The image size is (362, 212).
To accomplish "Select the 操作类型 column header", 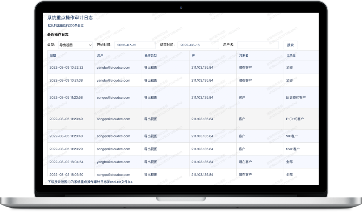I will coord(151,56).
